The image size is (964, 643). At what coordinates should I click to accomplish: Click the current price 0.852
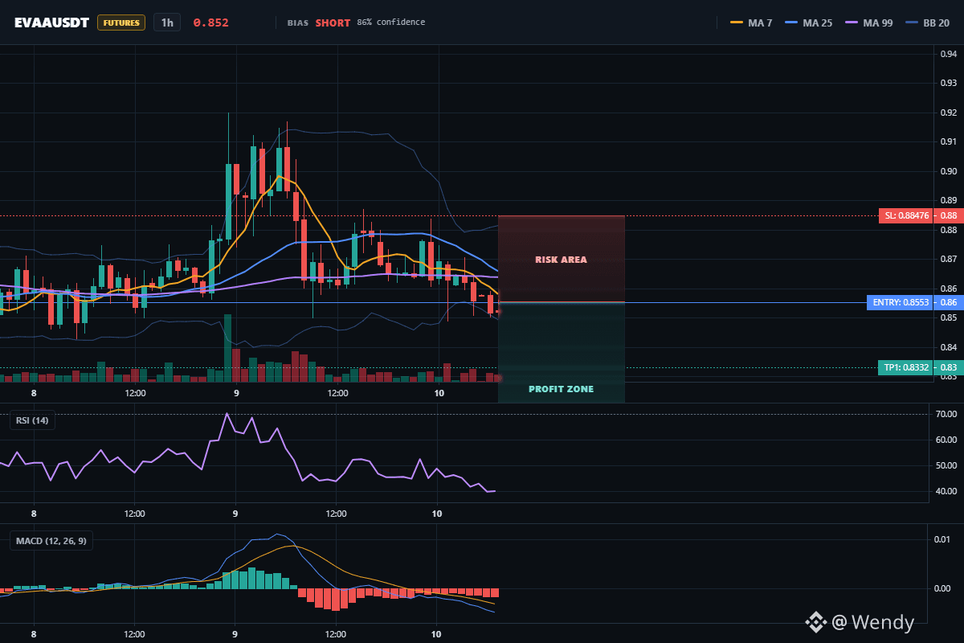pyautogui.click(x=210, y=23)
